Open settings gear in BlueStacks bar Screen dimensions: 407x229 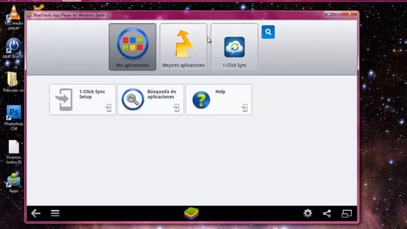tap(308, 214)
